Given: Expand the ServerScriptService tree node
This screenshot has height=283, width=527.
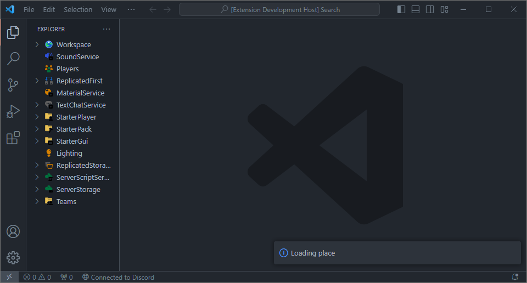Looking at the screenshot, I should 37,177.
